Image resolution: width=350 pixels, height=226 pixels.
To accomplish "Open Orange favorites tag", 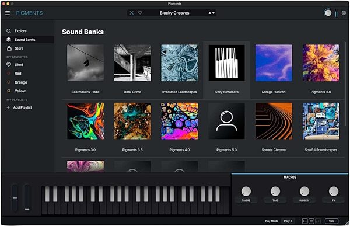I will click(27, 82).
